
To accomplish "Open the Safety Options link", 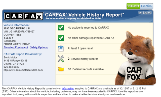I will pos(39,47).
